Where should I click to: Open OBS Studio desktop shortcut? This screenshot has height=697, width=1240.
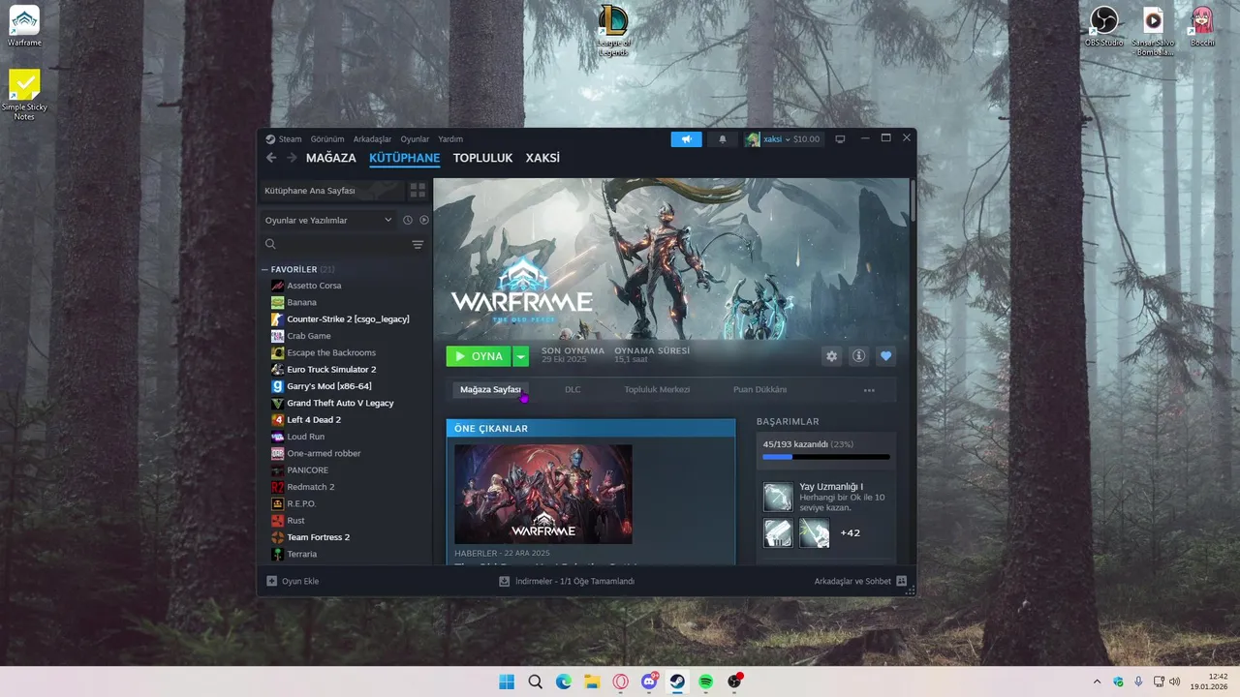coord(1104,26)
